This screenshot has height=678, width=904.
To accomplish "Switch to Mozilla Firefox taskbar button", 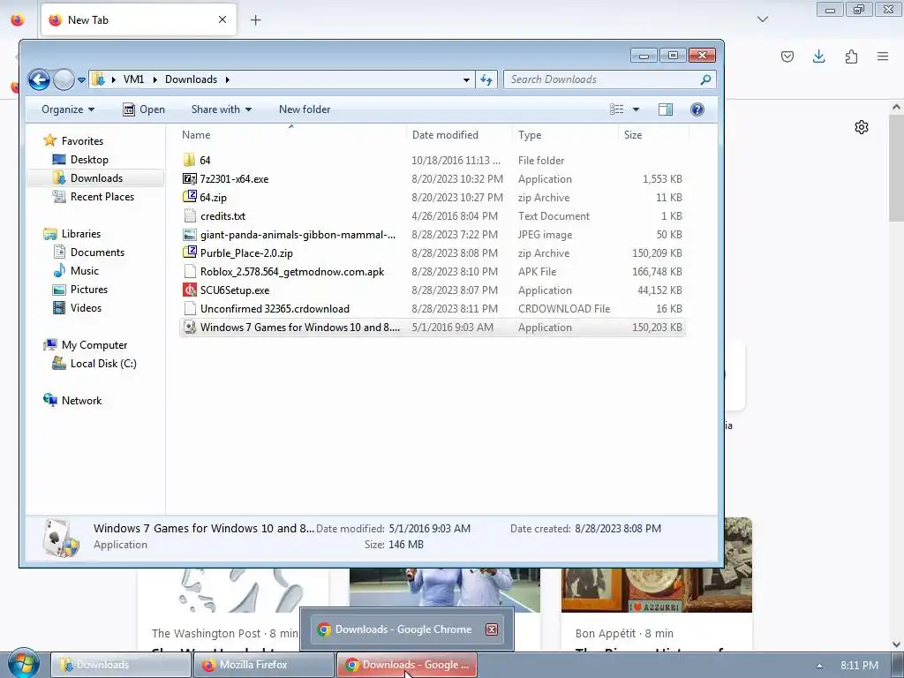I will [x=263, y=665].
